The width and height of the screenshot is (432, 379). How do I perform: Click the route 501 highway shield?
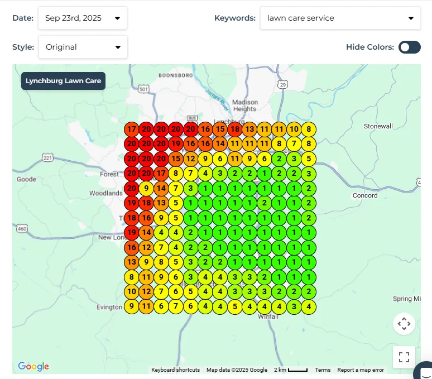click(x=143, y=89)
